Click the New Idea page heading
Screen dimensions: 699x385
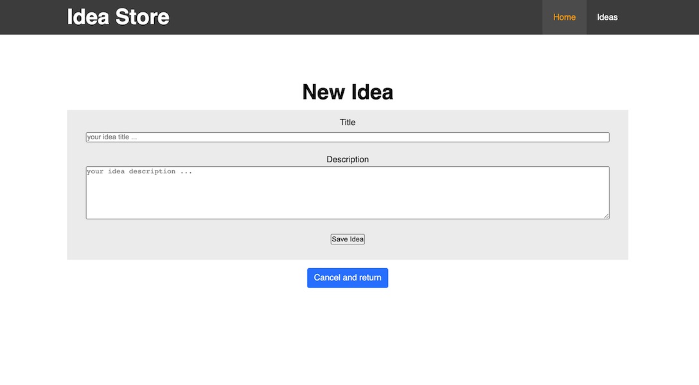(x=347, y=92)
